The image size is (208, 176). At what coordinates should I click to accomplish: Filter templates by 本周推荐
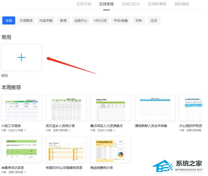(26, 20)
